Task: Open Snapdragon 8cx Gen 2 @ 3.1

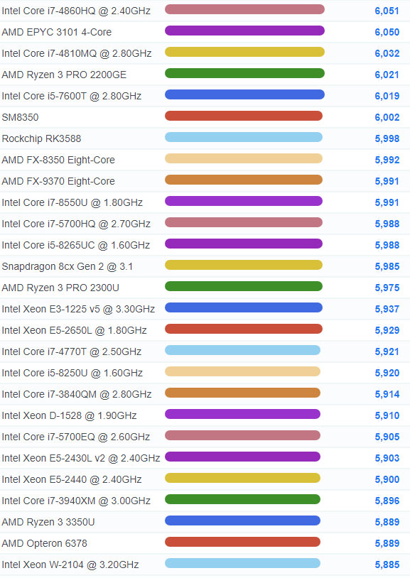Action: point(68,266)
